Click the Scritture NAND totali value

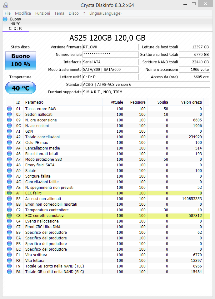click(x=194, y=62)
